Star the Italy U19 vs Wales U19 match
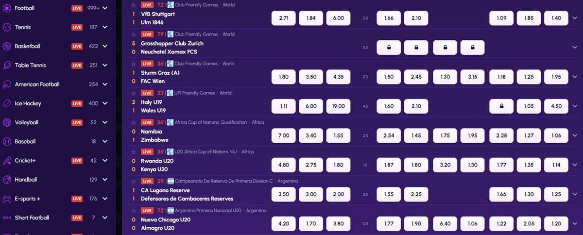This screenshot has width=583, height=235. [134, 93]
